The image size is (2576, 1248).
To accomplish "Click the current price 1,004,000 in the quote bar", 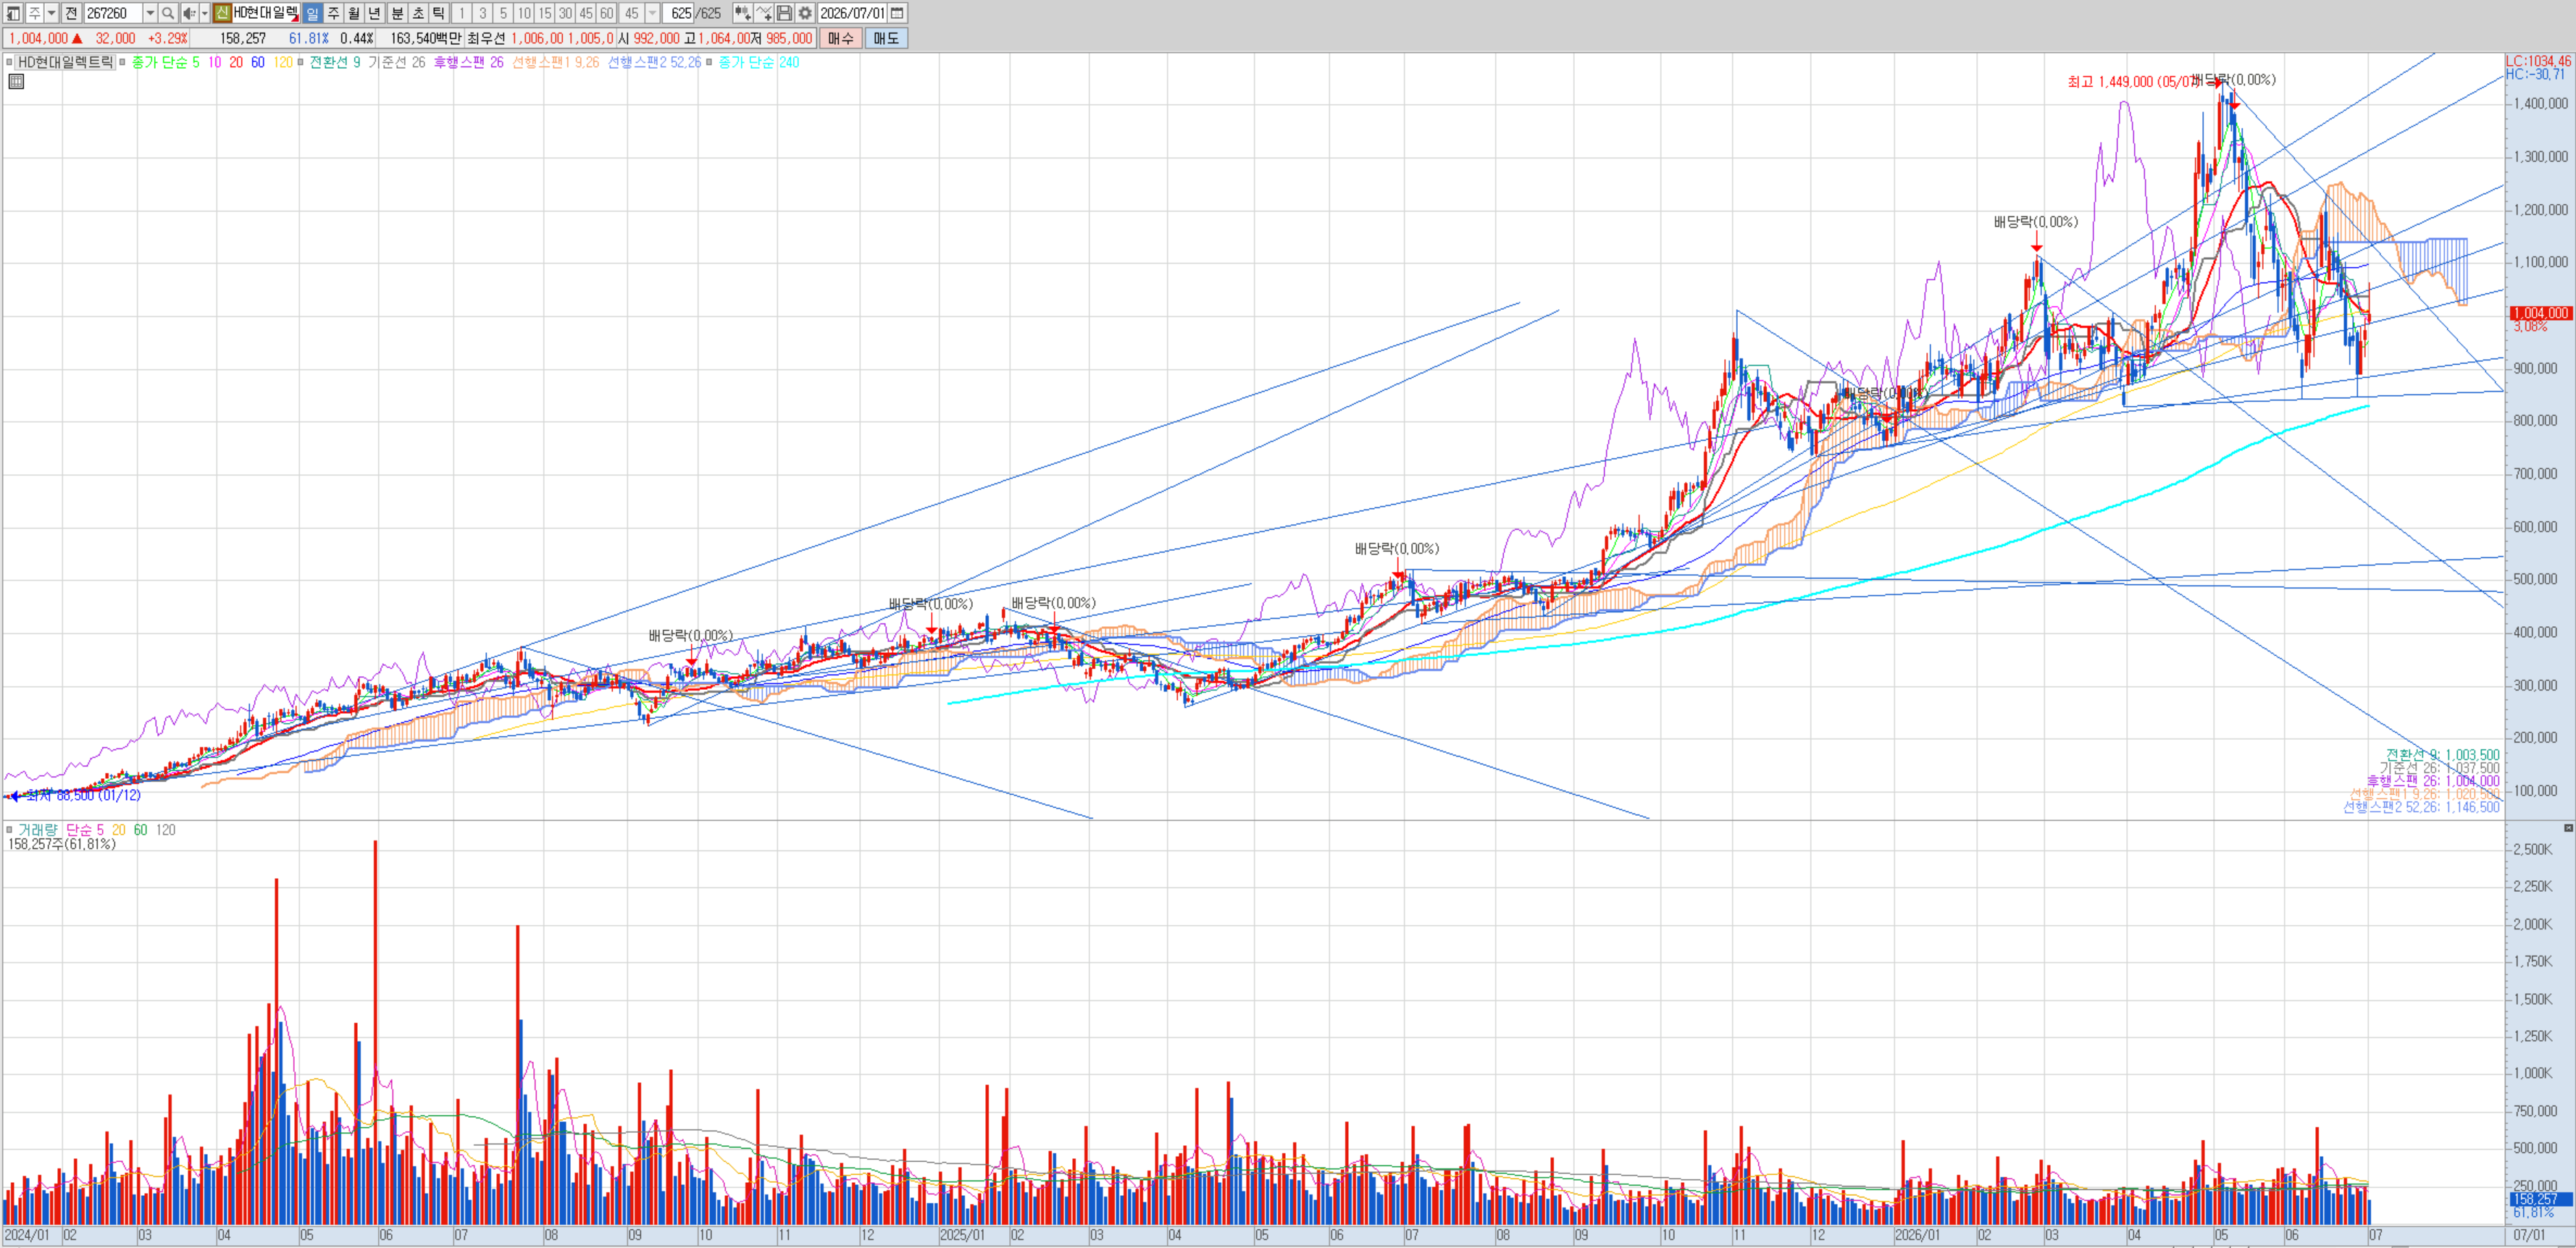I will click(39, 38).
